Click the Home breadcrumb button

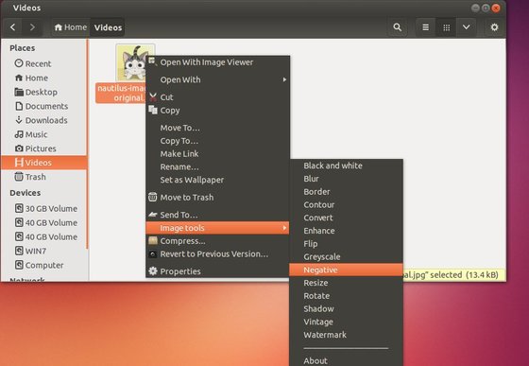(71, 27)
